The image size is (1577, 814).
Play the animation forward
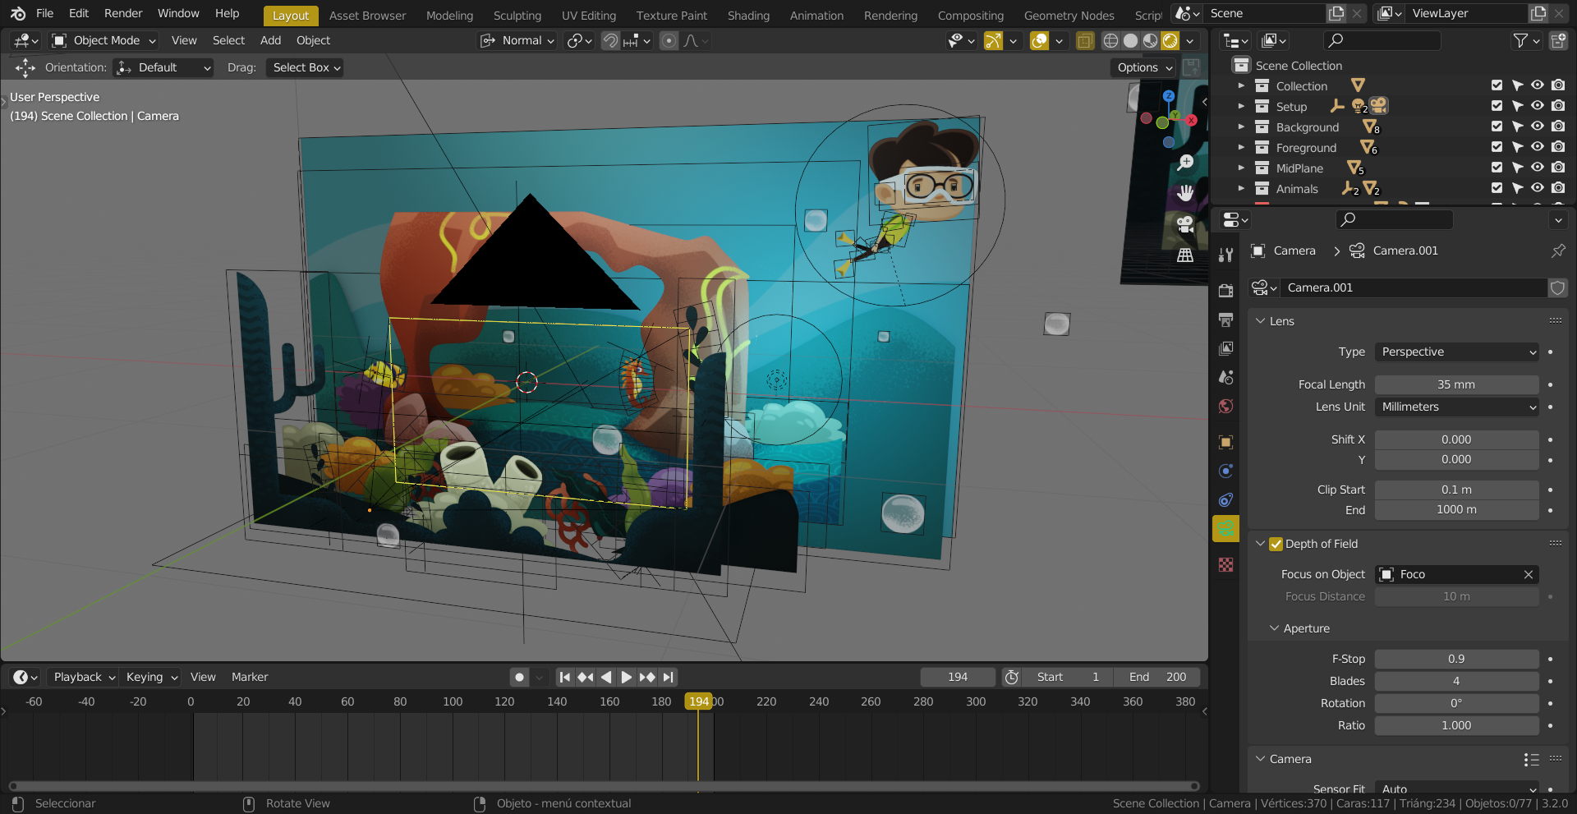click(x=627, y=677)
